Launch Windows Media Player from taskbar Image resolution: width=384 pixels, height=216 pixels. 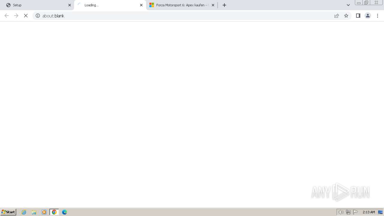[44, 212]
